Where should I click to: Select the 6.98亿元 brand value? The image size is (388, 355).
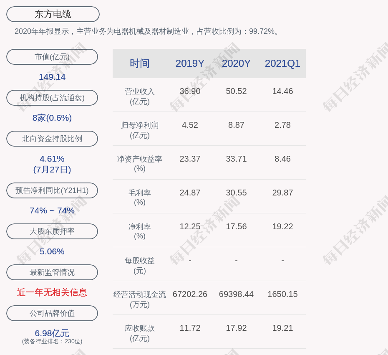click(52, 333)
